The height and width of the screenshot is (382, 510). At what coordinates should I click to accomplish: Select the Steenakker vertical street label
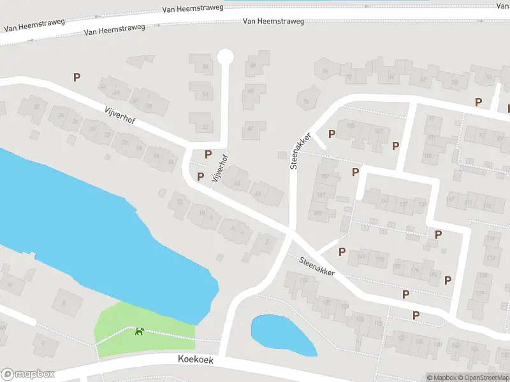[x=298, y=150]
